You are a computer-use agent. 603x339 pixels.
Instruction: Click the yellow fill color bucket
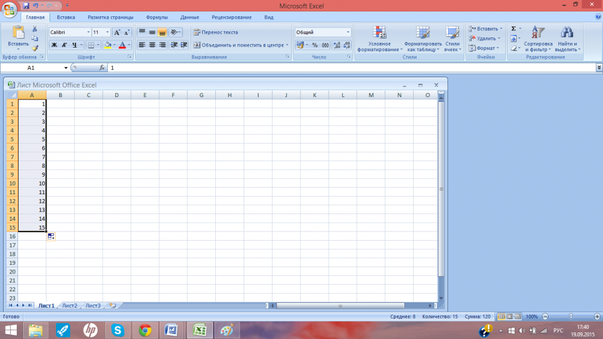(107, 45)
